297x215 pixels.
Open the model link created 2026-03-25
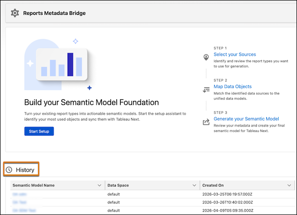coord(19,194)
